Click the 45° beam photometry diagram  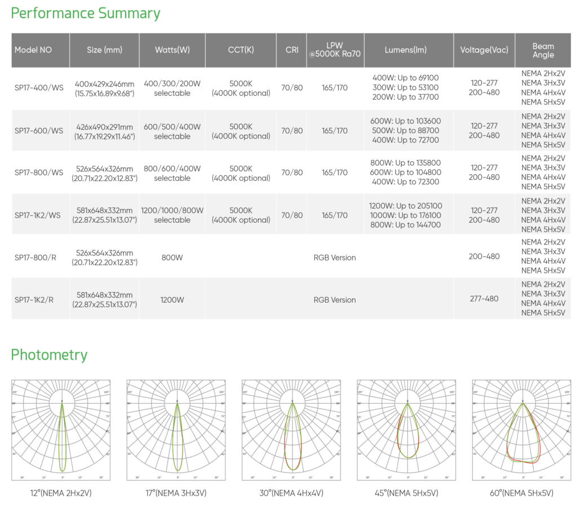[407, 430]
